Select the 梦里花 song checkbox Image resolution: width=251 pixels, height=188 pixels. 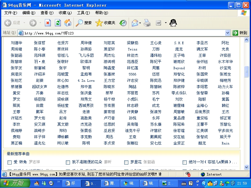coord(126,162)
